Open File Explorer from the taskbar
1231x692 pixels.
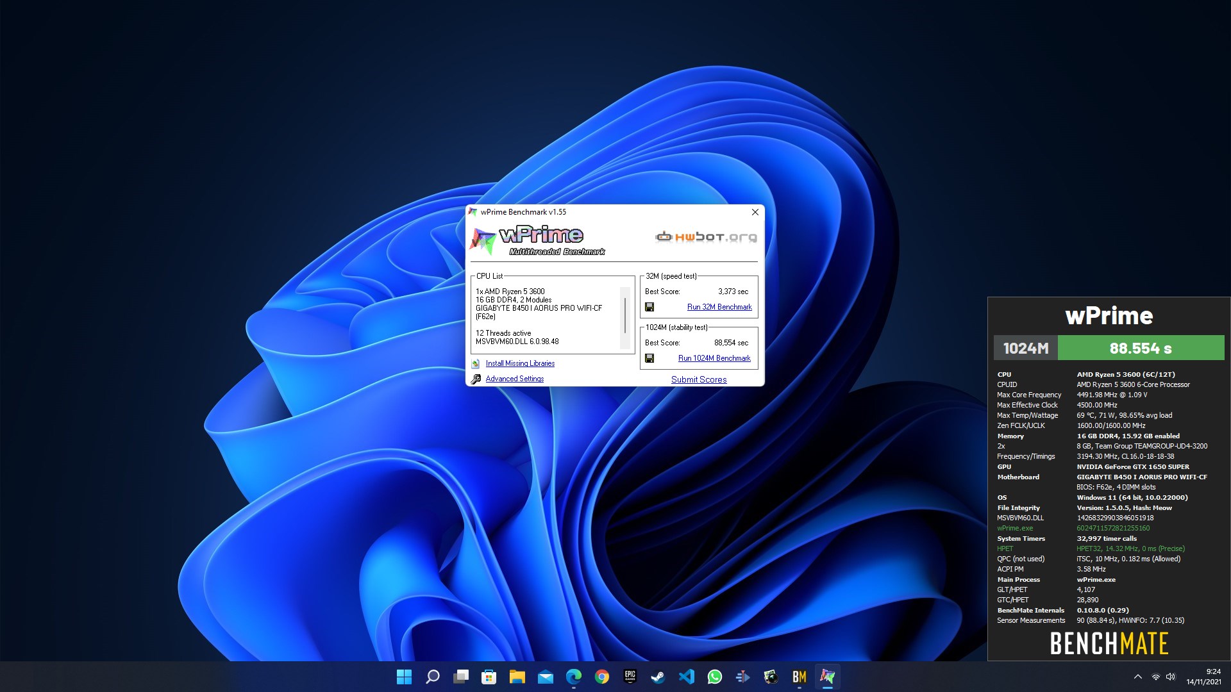point(517,677)
